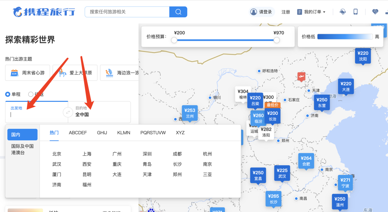Select 国际及中国港澳台 region category
The image size is (388, 212).
(22, 149)
